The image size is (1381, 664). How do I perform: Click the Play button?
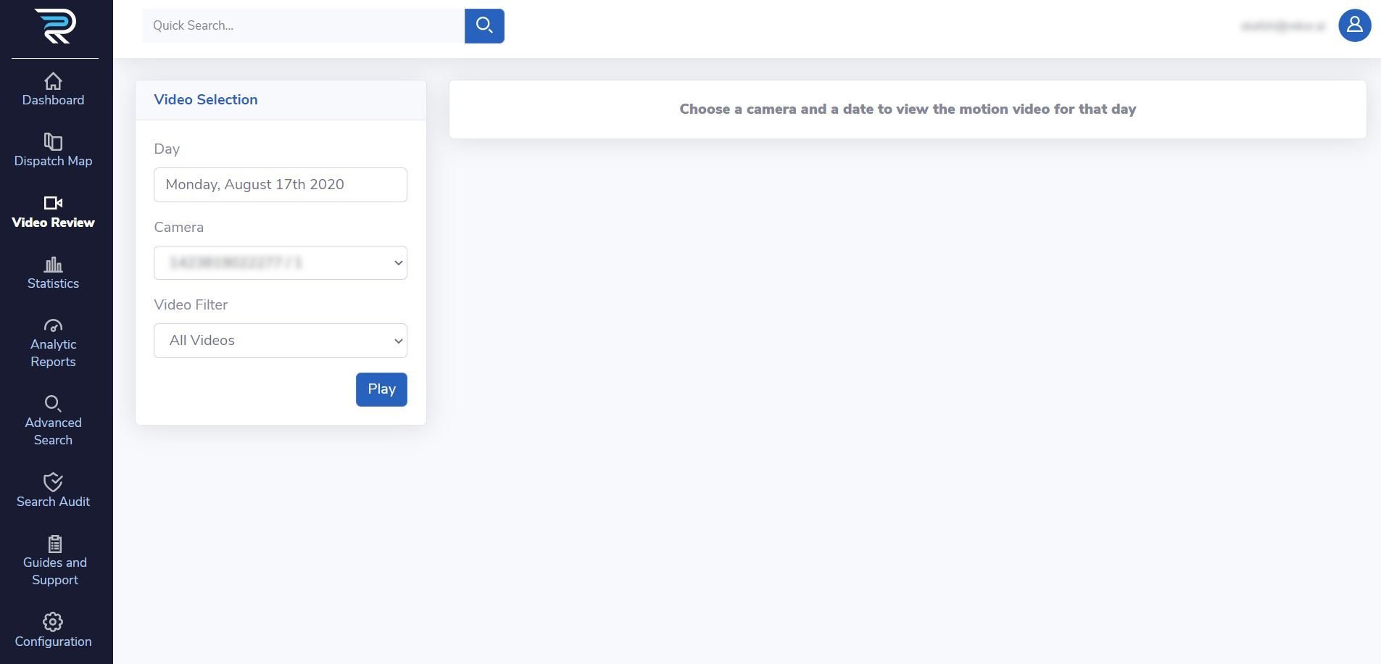click(381, 389)
